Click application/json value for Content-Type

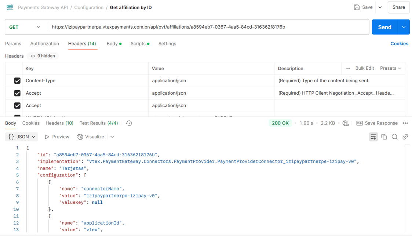169,81
